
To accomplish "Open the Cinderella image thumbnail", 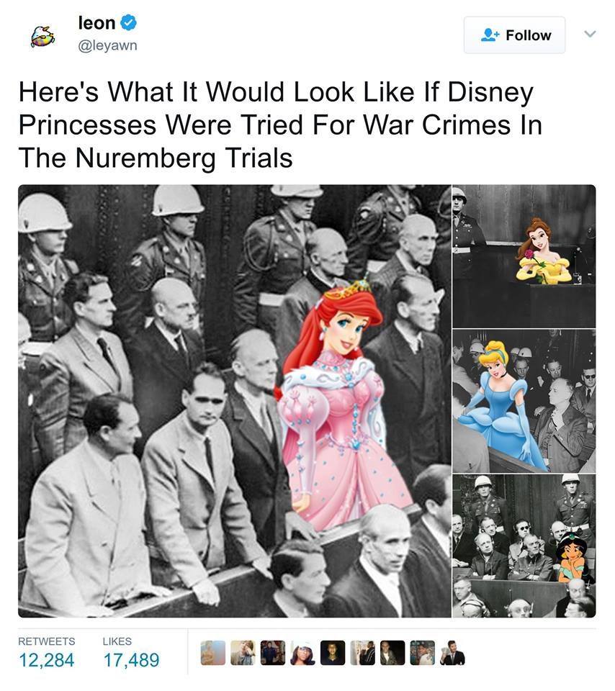I will [x=524, y=401].
